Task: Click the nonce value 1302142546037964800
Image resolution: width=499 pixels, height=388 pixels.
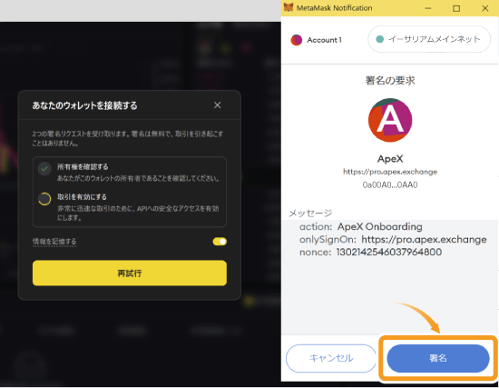Action: (x=389, y=252)
